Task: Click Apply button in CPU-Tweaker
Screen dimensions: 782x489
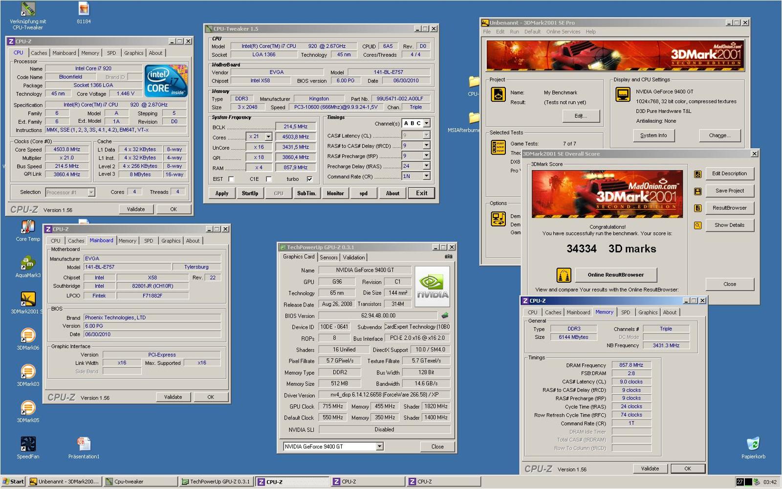Action: (x=222, y=193)
